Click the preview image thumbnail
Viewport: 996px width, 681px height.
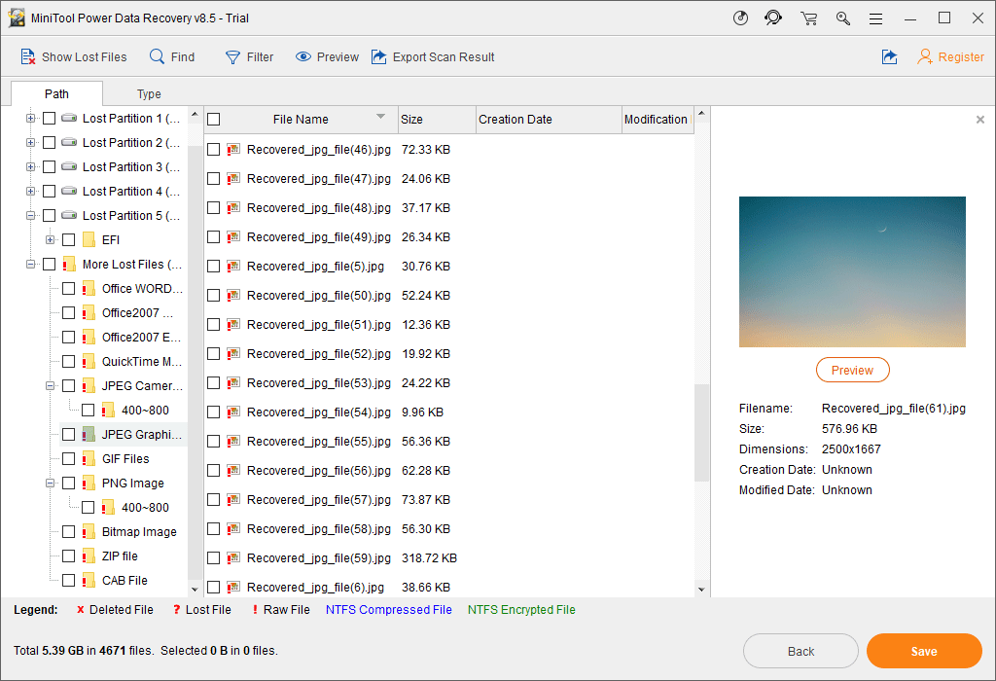pyautogui.click(x=852, y=271)
